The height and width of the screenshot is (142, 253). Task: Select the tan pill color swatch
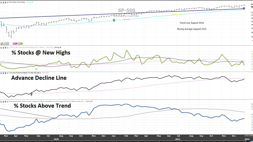coord(20,43)
